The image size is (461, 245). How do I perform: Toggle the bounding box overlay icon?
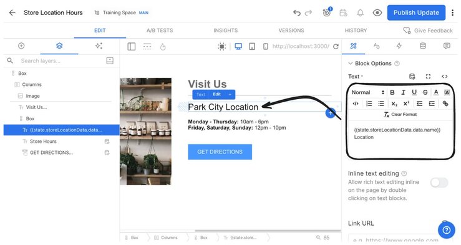222,46
